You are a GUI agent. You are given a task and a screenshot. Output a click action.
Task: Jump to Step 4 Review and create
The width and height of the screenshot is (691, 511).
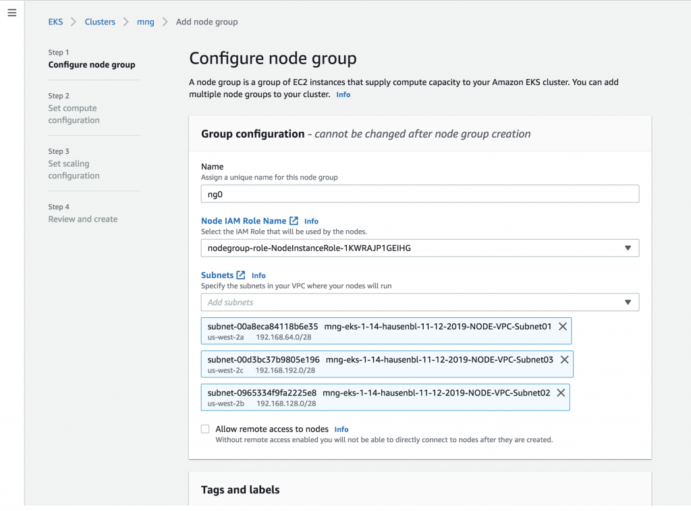82,219
